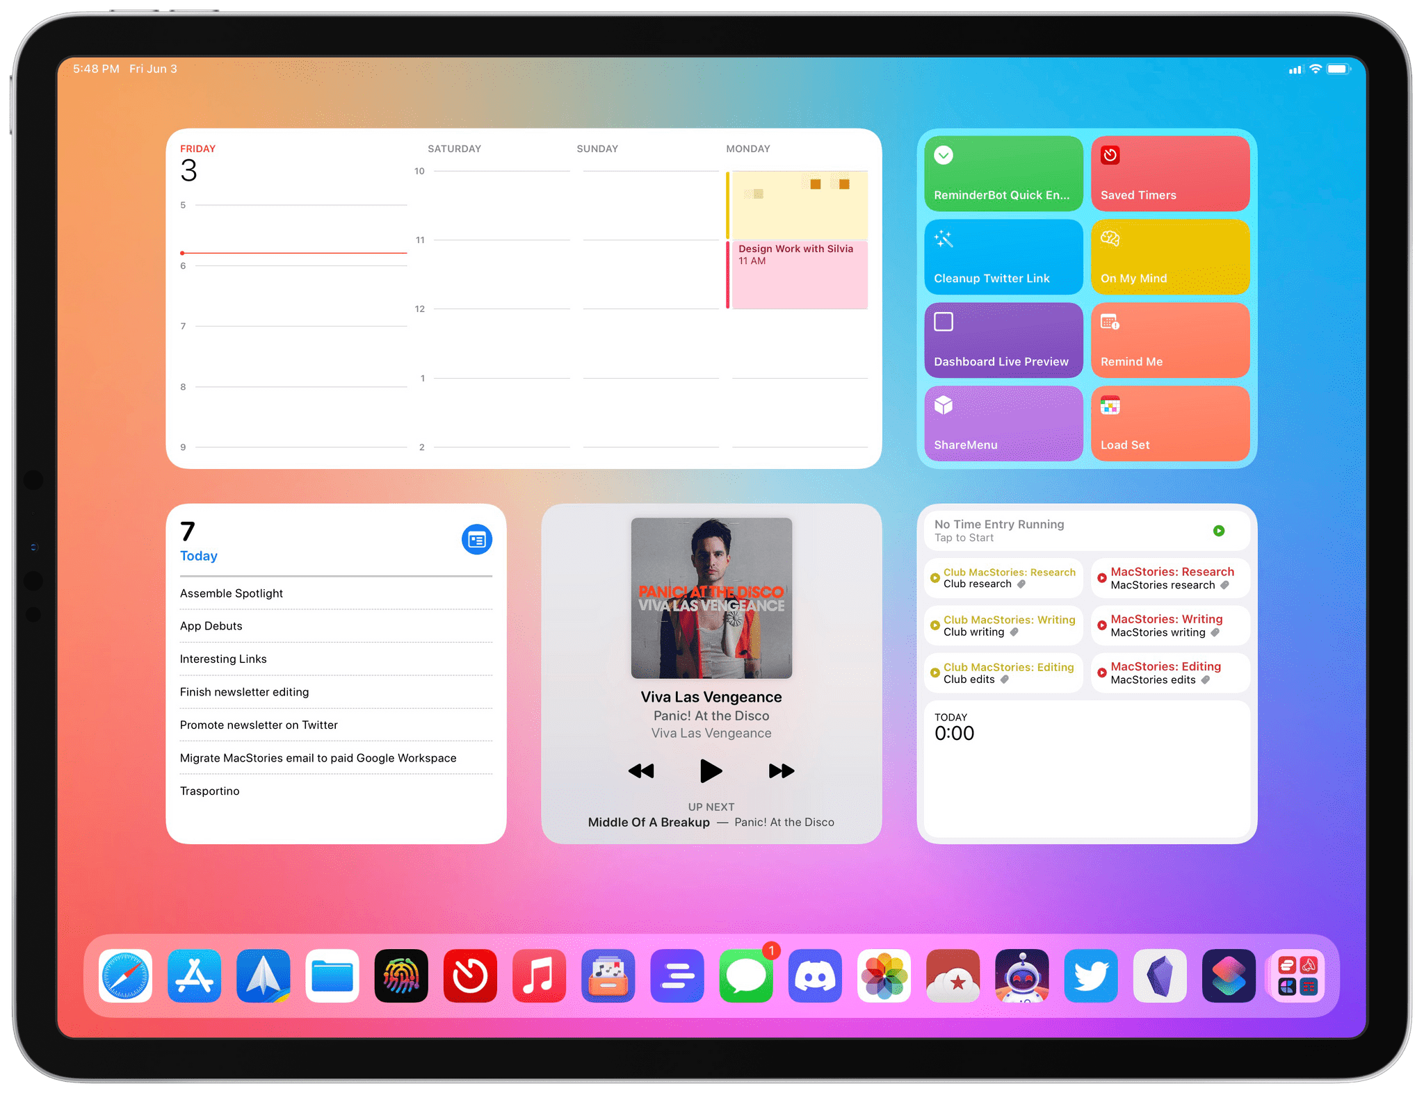
Task: Launch Twitter from the dock
Action: pos(1091,975)
